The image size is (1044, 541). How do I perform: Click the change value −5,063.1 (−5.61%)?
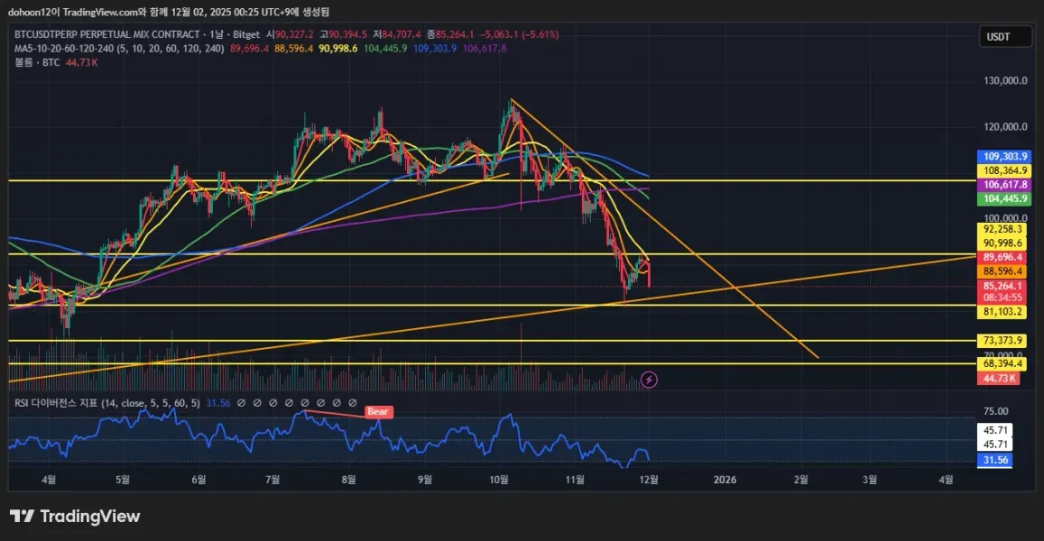[520, 34]
